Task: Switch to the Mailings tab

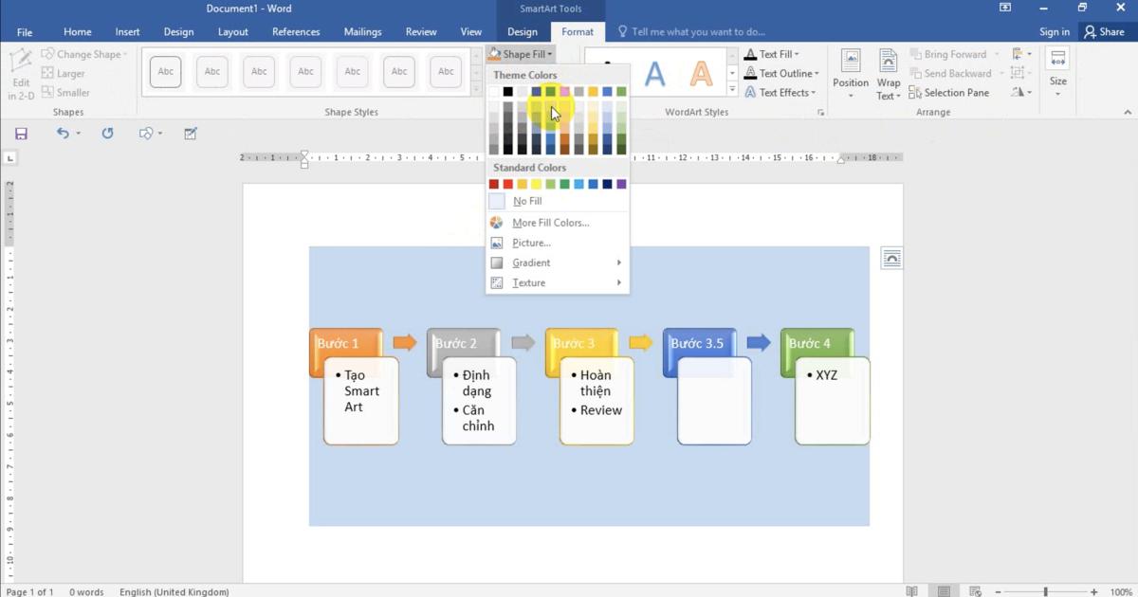Action: 362,31
